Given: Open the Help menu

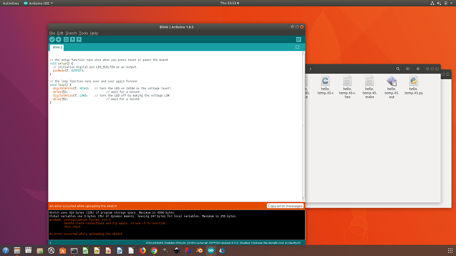Looking at the screenshot, I should [x=94, y=33].
